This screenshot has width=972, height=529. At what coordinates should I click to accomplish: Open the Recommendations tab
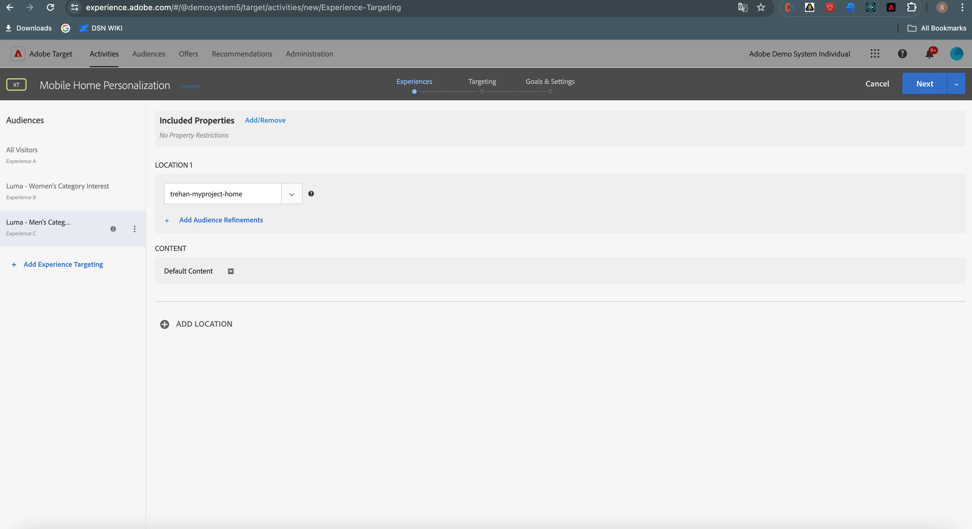(x=242, y=54)
